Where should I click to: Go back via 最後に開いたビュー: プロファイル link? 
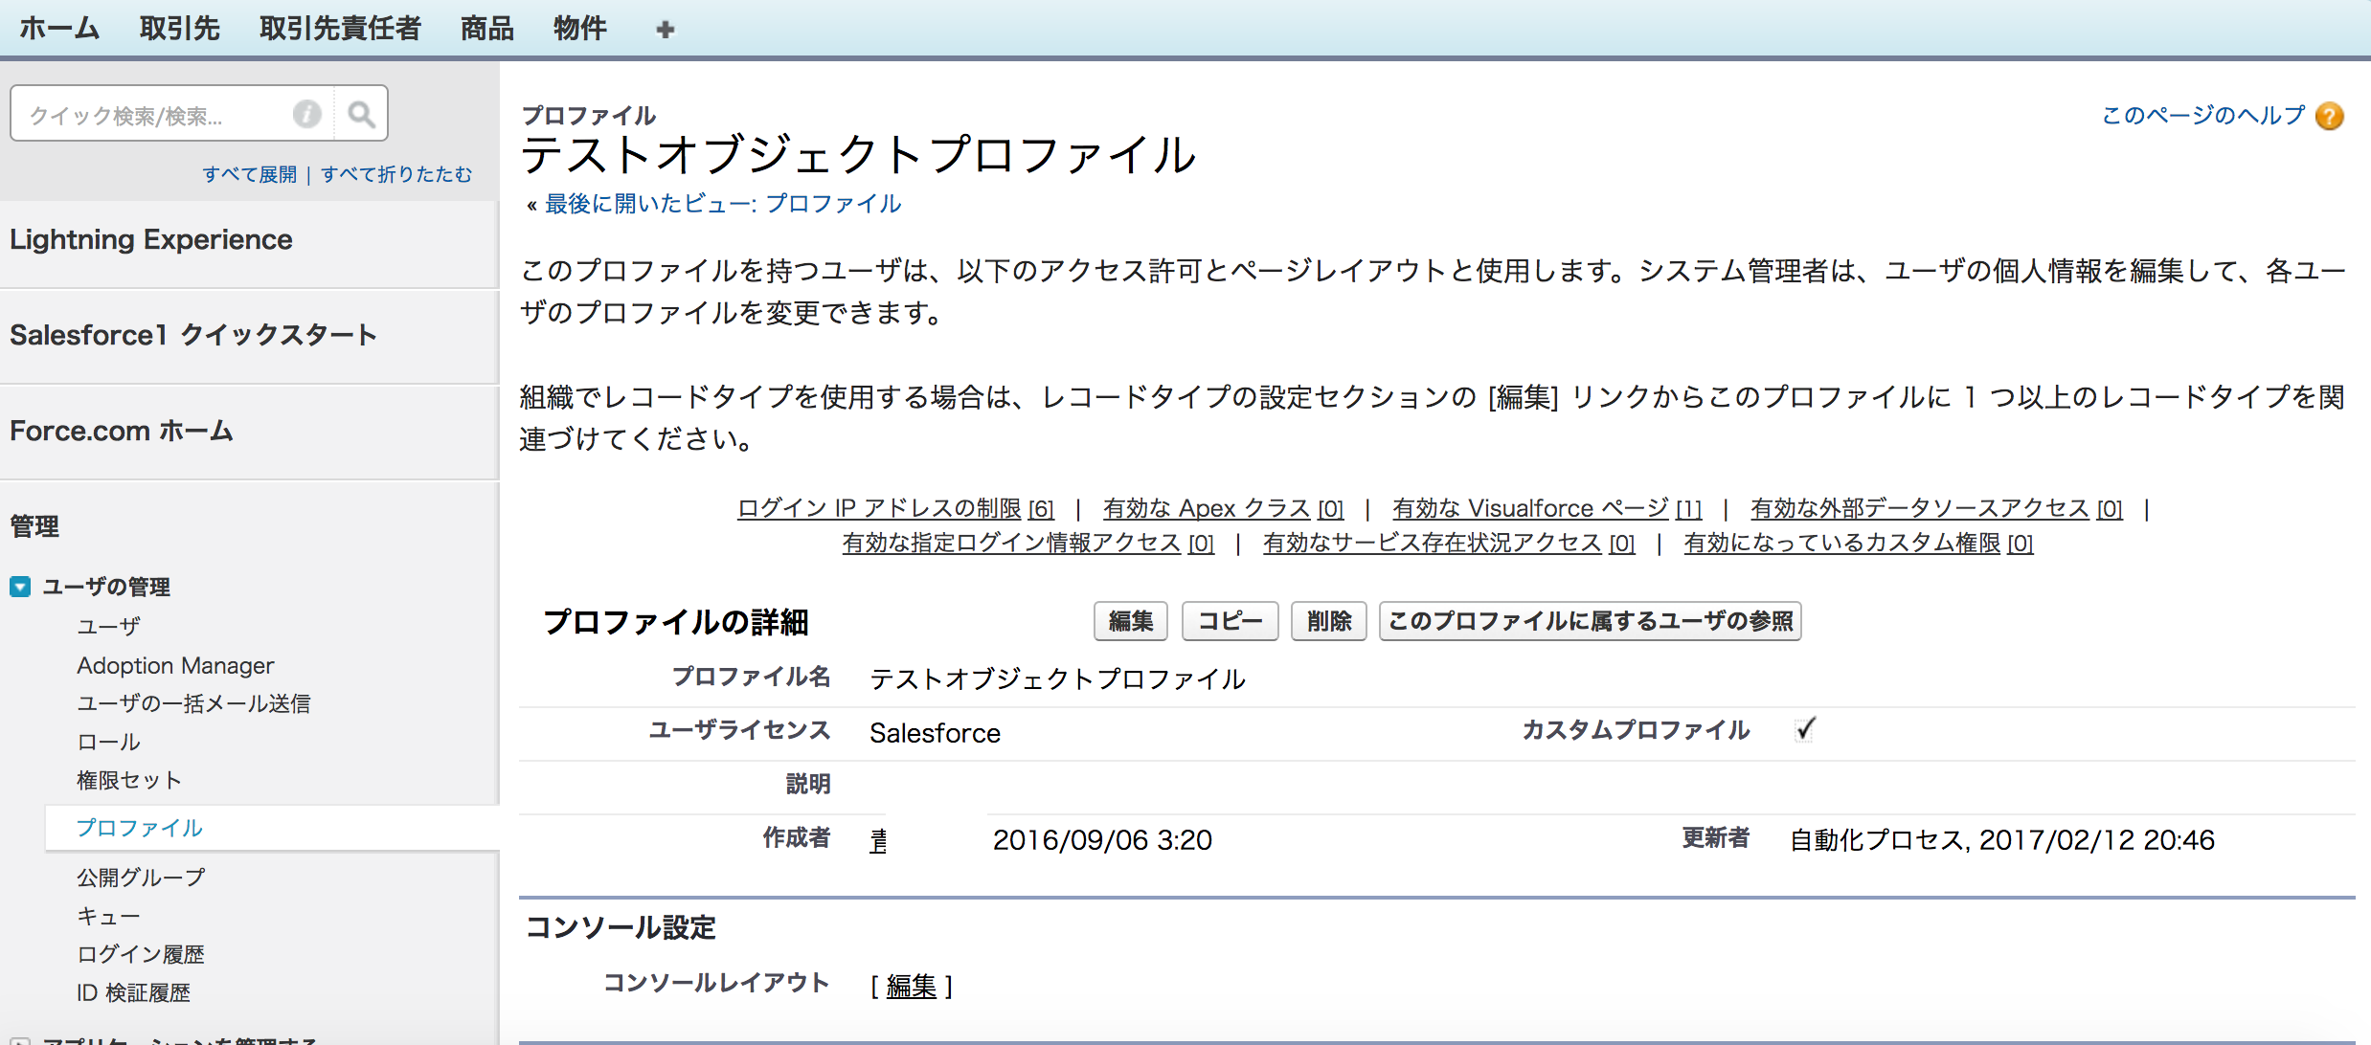point(723,204)
